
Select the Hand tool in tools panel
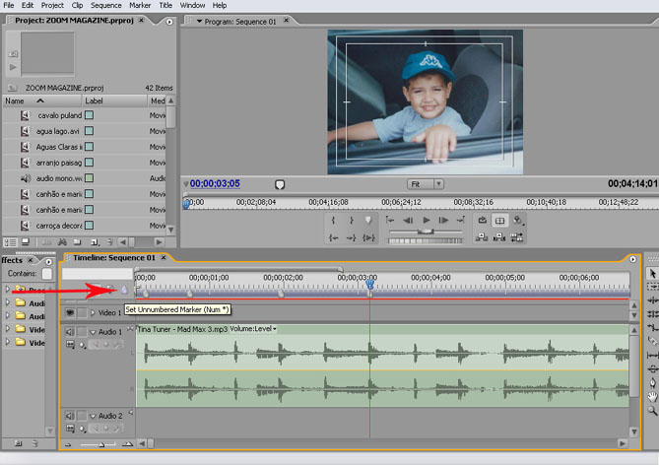click(651, 397)
